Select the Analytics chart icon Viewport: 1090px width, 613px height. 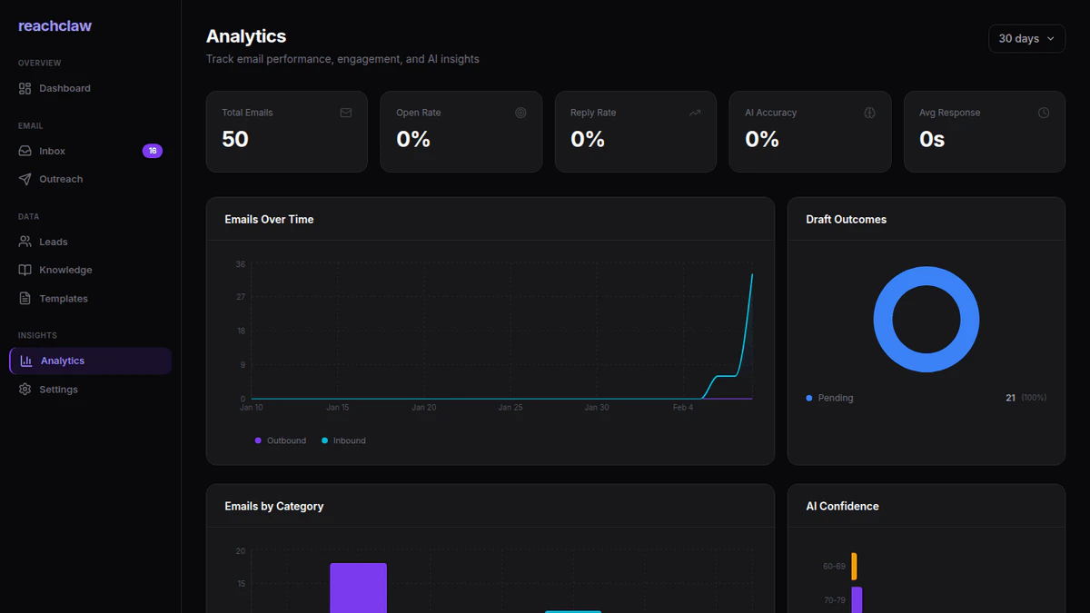(27, 361)
